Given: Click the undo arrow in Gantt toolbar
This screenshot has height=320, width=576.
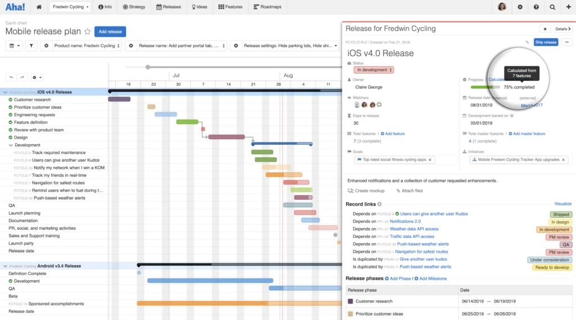Looking at the screenshot, I should [x=11, y=77].
